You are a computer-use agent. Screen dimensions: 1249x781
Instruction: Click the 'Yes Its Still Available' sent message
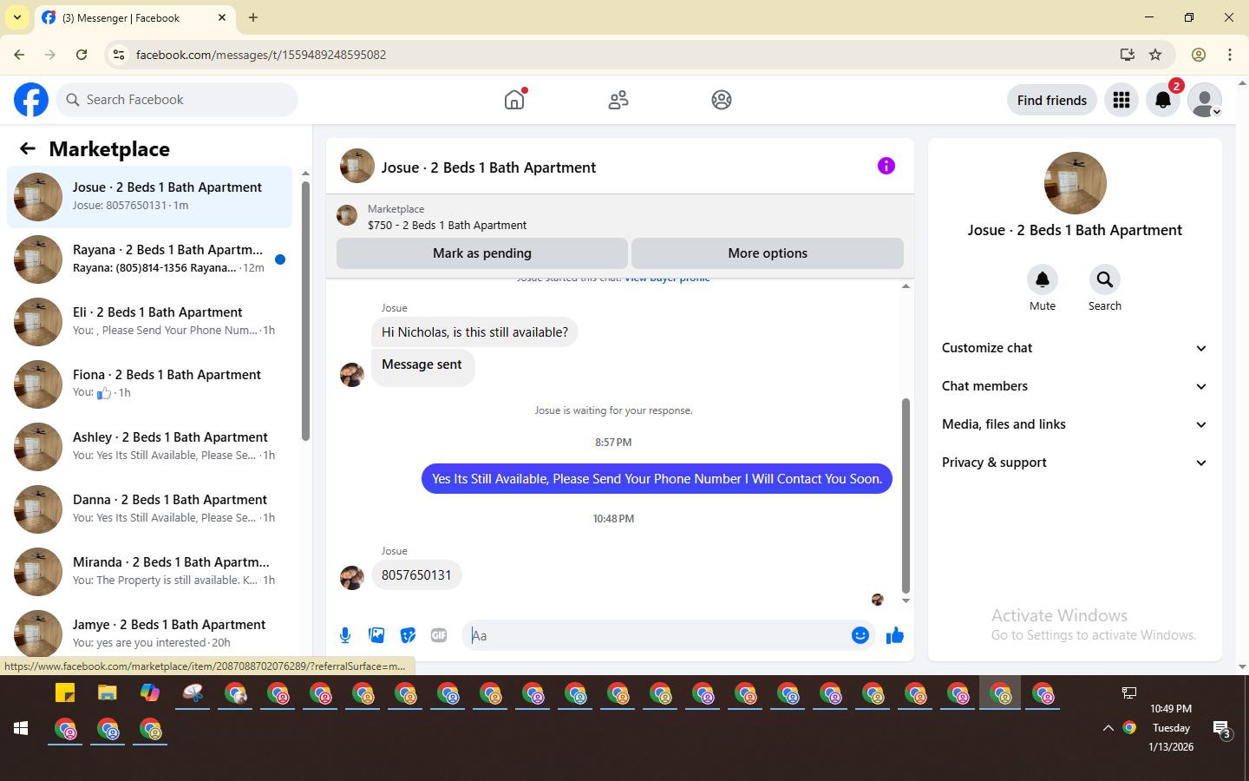pos(657,479)
